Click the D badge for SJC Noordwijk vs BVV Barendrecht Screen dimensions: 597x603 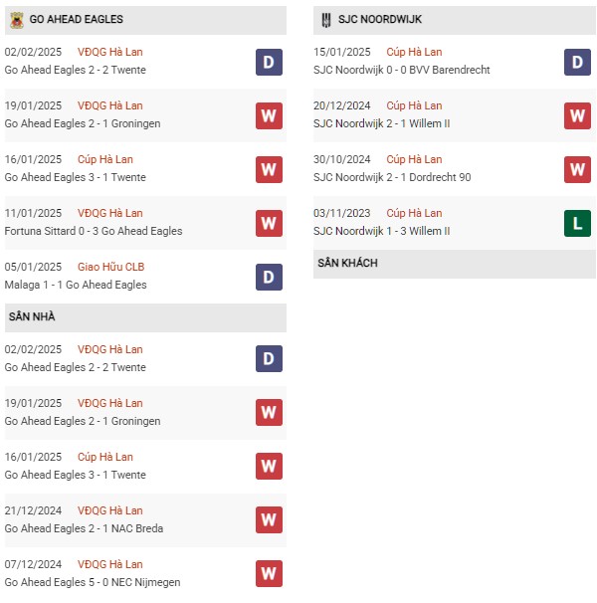point(577,62)
